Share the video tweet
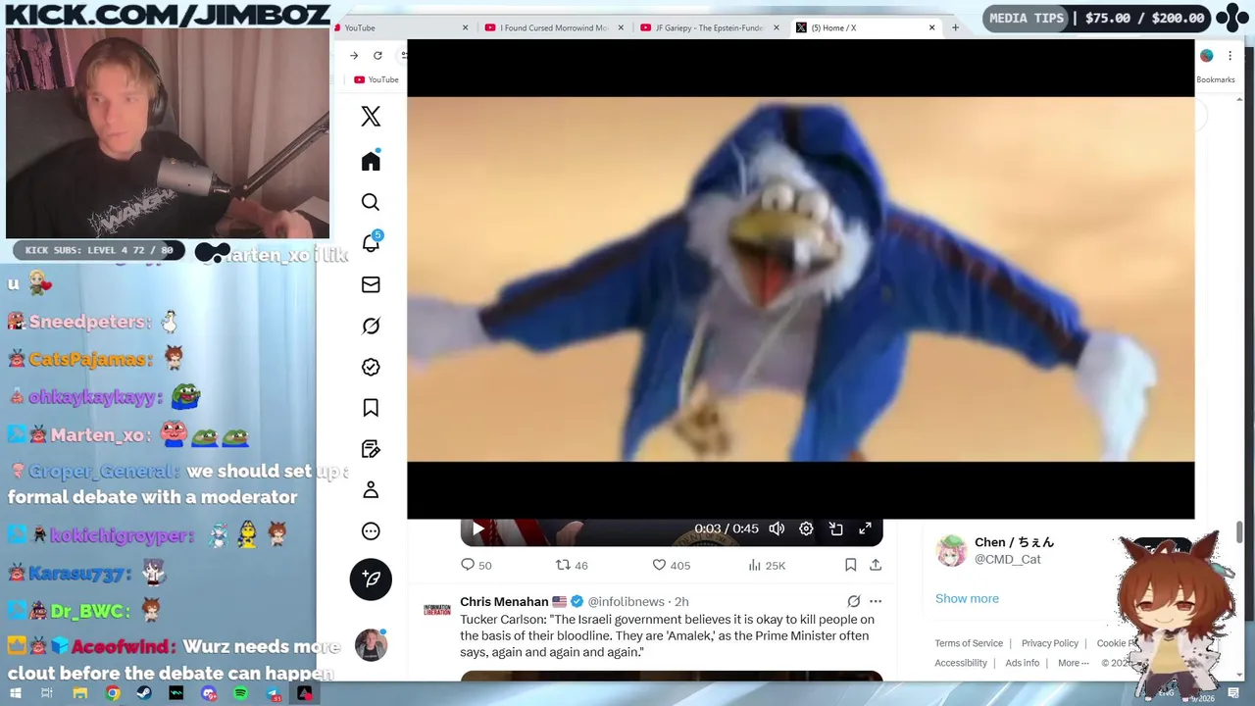Screen dimensions: 1255x706 (876, 565)
